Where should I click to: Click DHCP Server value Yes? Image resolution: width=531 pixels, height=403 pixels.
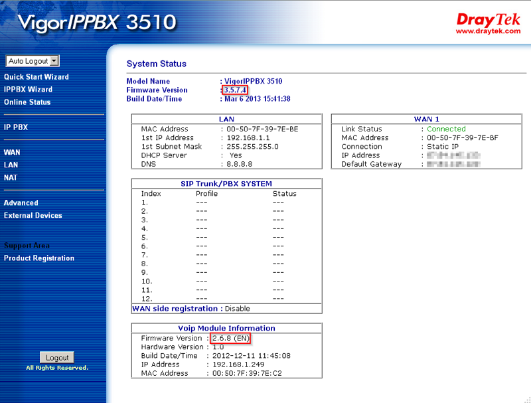click(236, 155)
